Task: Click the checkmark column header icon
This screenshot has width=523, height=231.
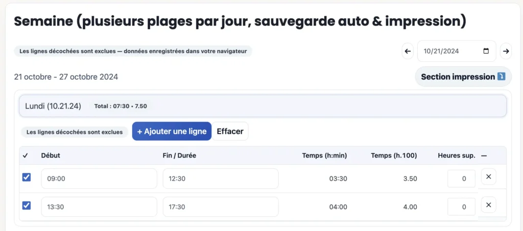Action: [26, 156]
